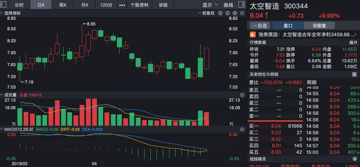Click the minus circle icon beside the gear
Viewport: 360px width, 167px height.
[x=235, y=13]
